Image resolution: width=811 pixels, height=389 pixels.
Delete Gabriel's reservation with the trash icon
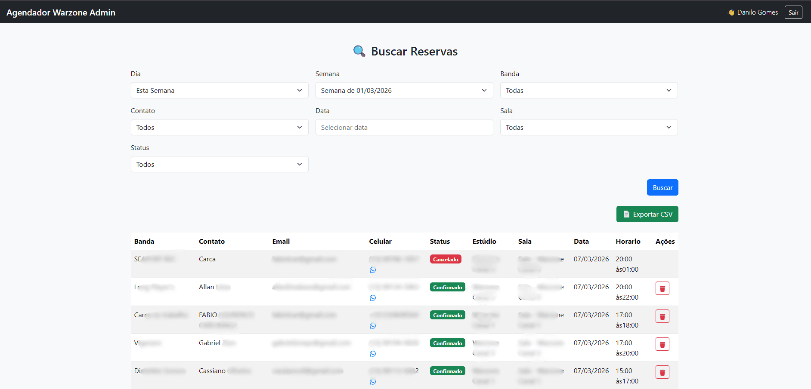(662, 344)
